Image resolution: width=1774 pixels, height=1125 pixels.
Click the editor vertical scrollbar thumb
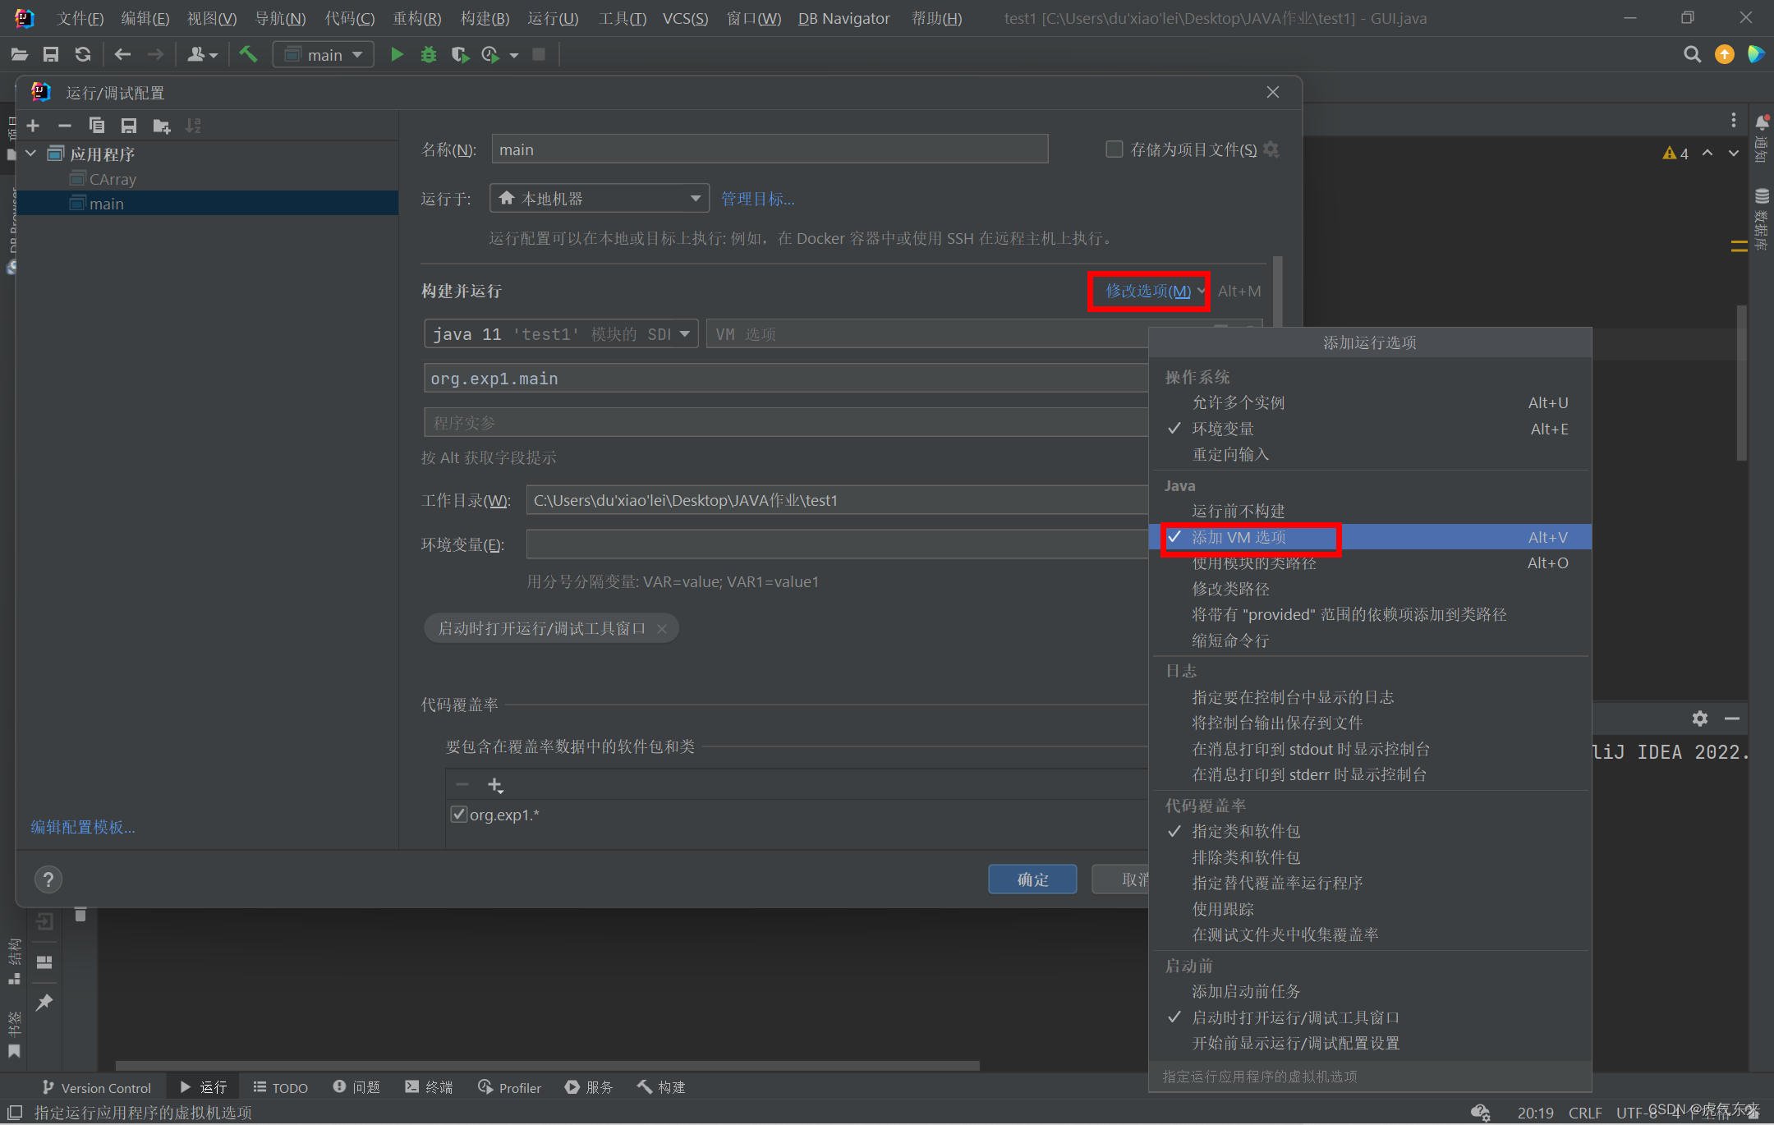(x=1741, y=382)
